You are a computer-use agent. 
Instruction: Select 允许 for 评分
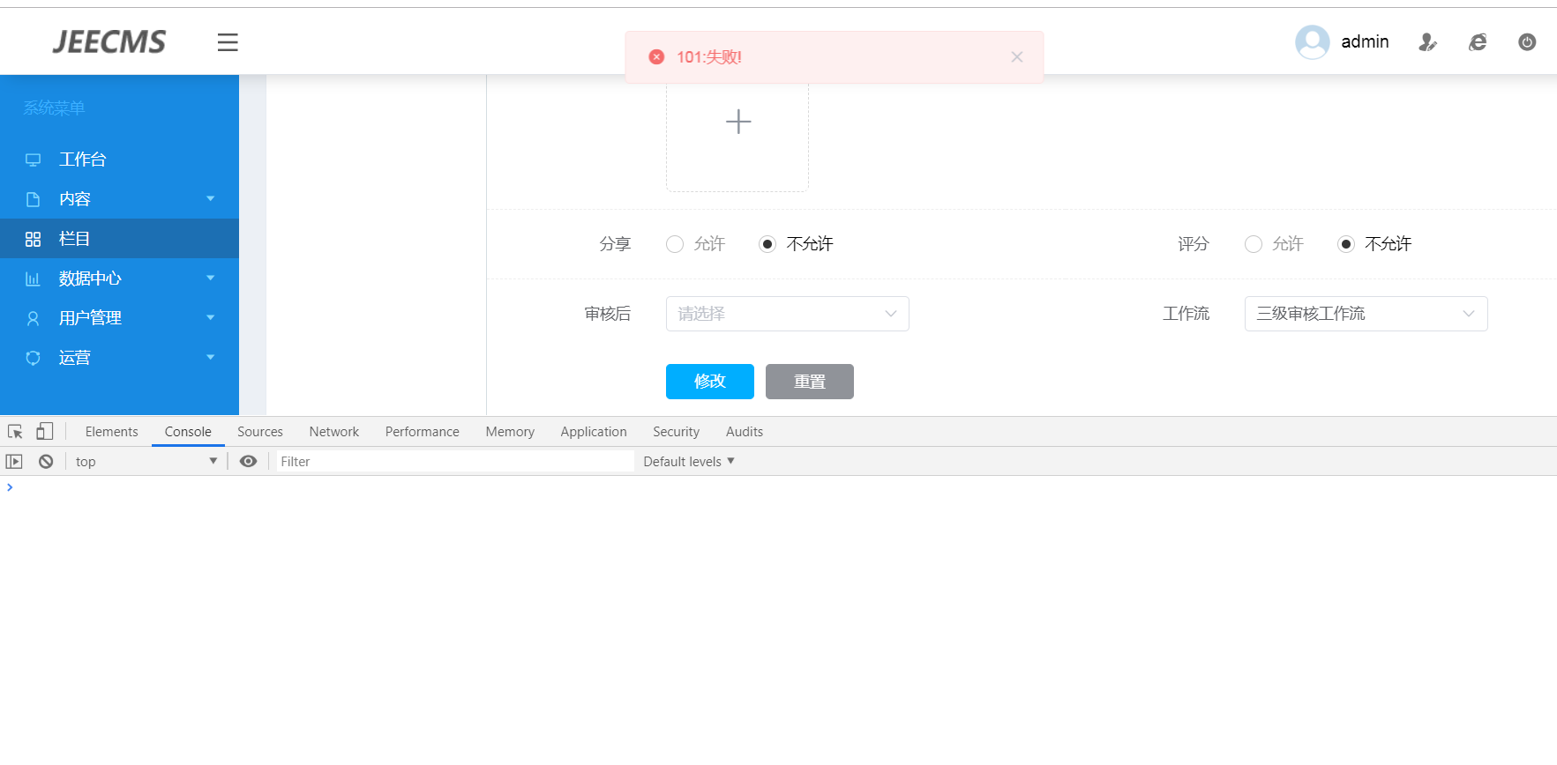pyautogui.click(x=1254, y=244)
